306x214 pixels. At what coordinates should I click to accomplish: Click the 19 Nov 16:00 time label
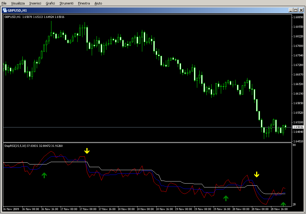(x=222, y=209)
